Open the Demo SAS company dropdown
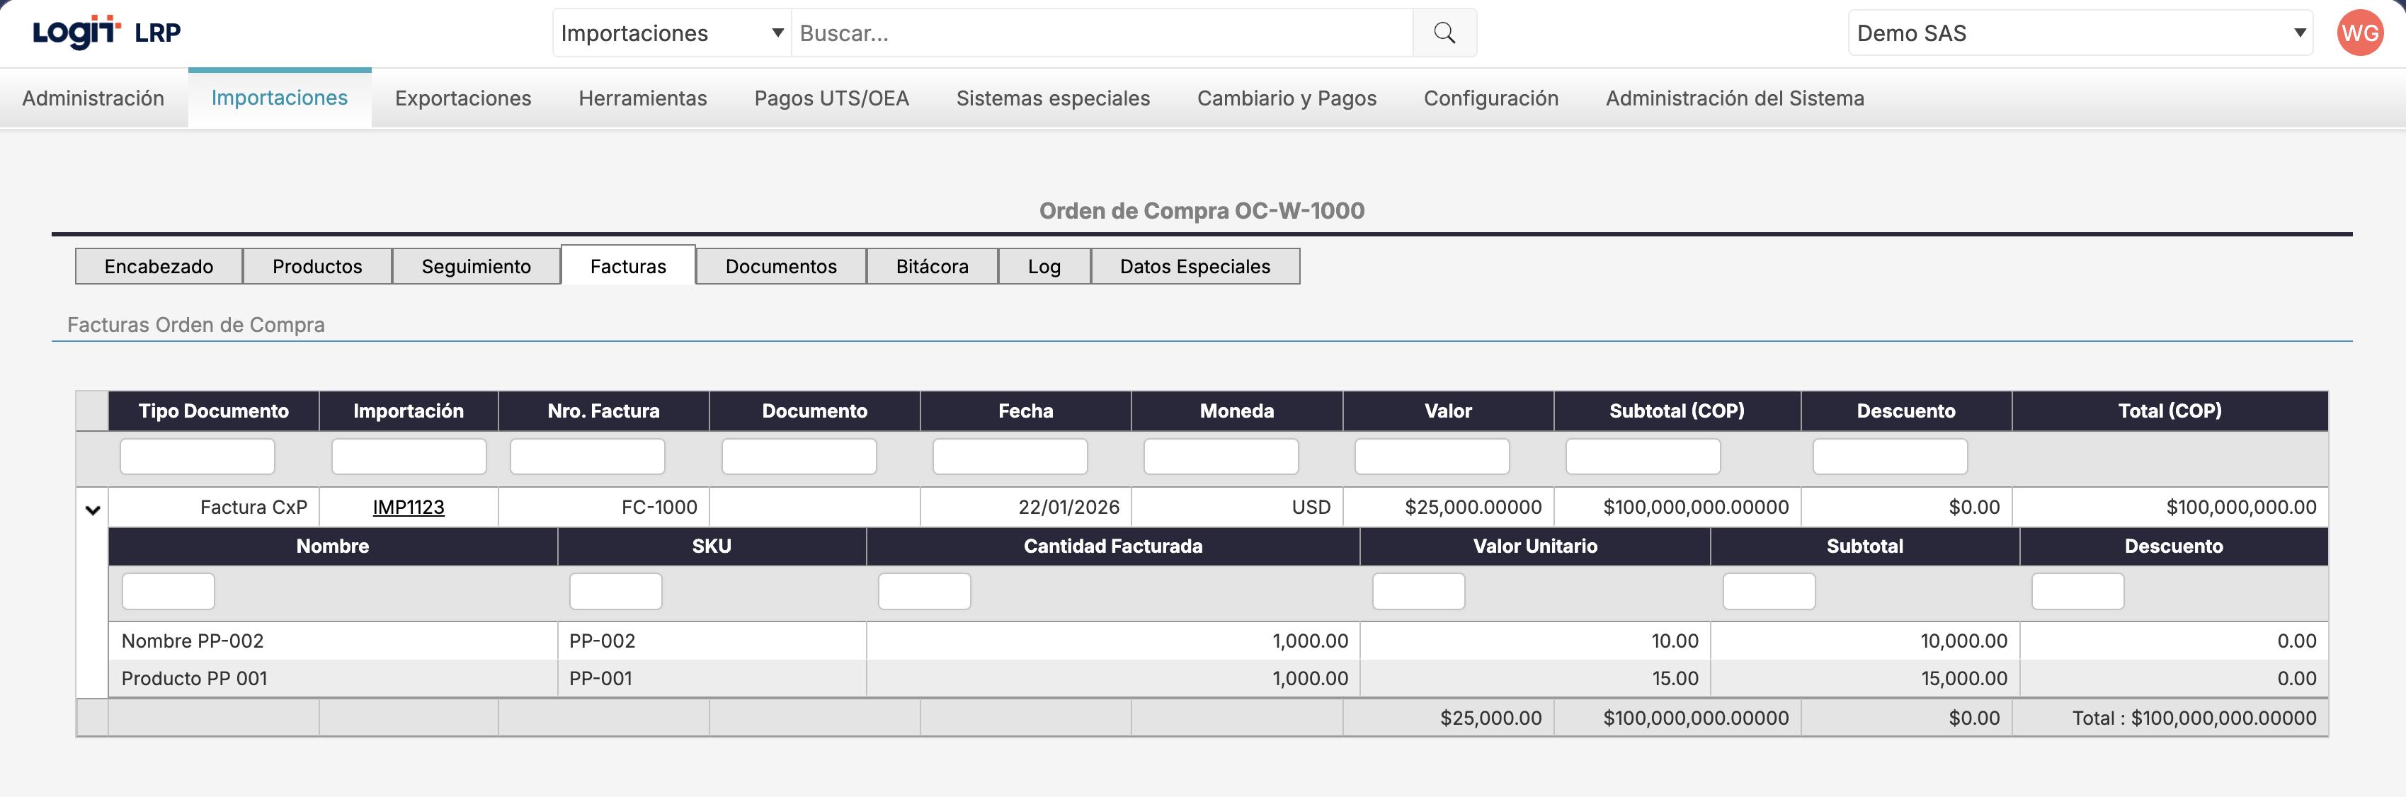Image resolution: width=2406 pixels, height=797 pixels. pyautogui.click(x=2079, y=33)
